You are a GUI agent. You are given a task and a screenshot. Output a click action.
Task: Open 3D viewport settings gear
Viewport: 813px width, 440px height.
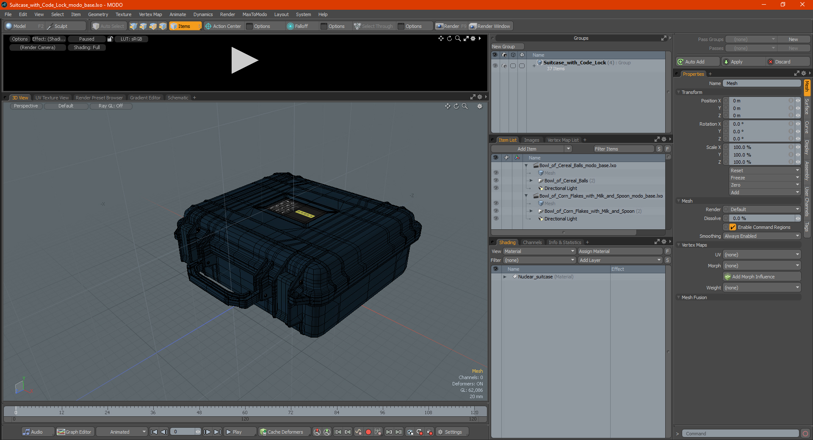coord(480,106)
